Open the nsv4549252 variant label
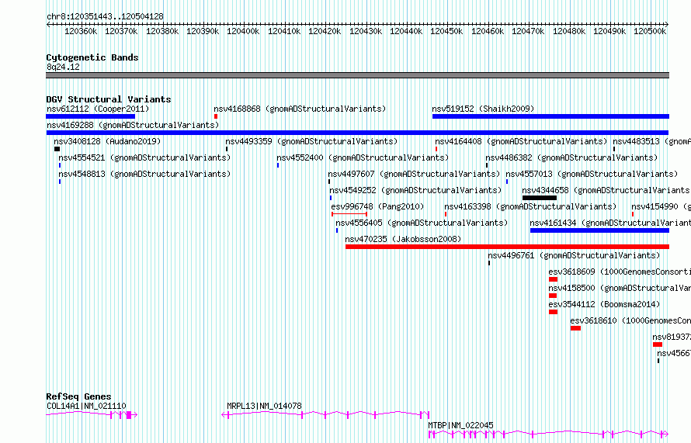 click(x=415, y=190)
